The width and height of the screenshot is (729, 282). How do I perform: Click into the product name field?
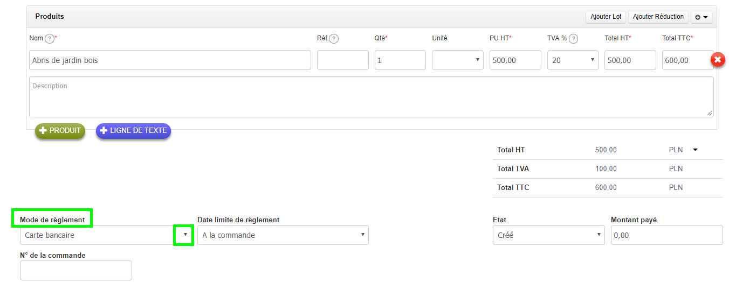(x=170, y=60)
